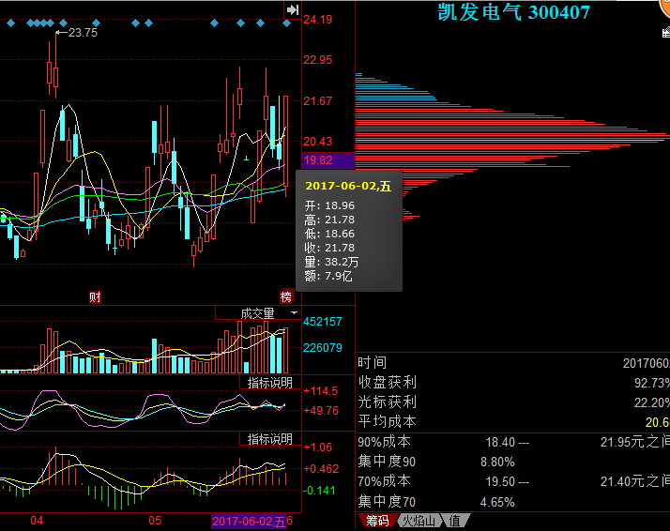Open 指标说明 on the MACD panel
The image size is (670, 531).
pos(270,439)
